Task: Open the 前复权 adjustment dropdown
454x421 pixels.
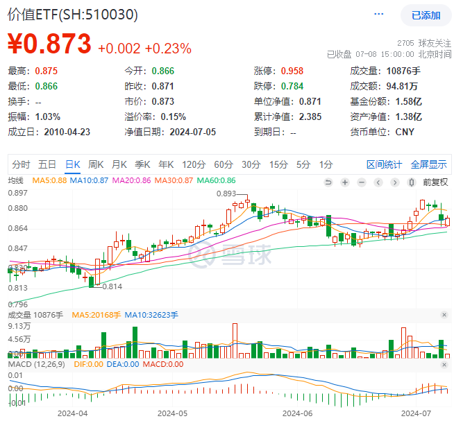Action: [x=436, y=182]
